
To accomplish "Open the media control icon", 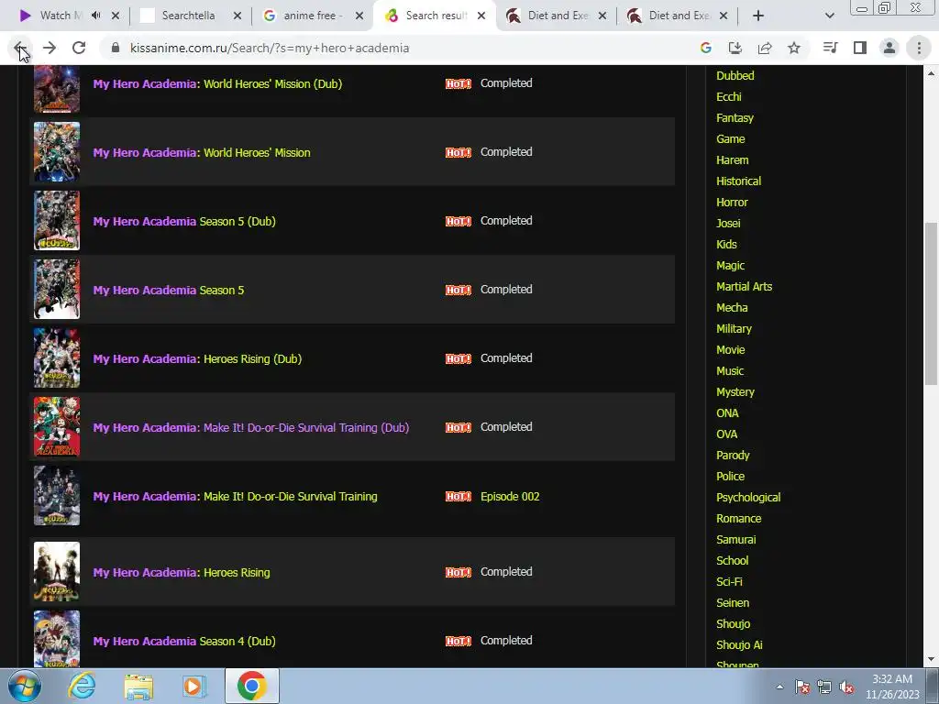I will click(x=830, y=48).
